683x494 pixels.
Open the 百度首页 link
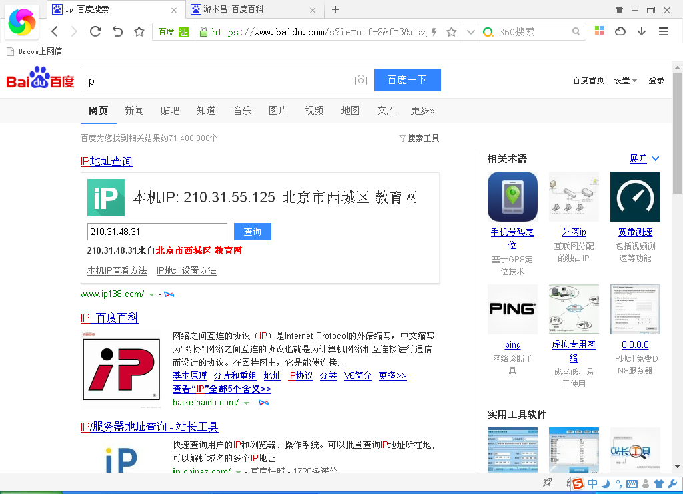coord(588,81)
